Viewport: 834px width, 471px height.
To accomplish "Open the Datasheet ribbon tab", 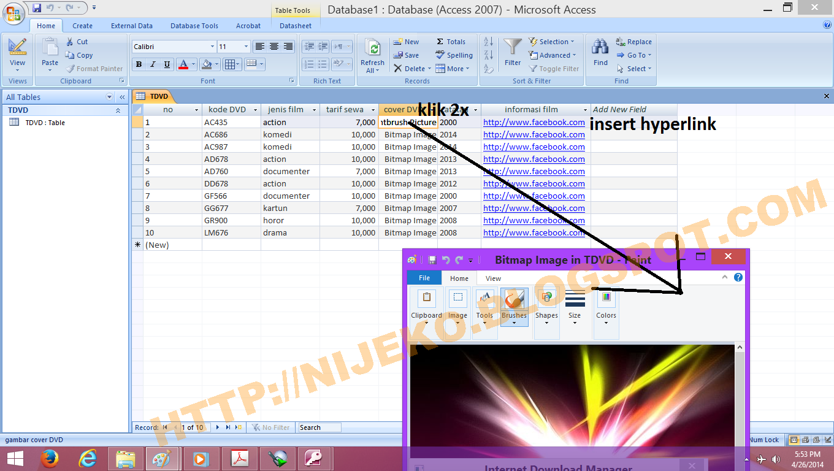I will pyautogui.click(x=296, y=26).
